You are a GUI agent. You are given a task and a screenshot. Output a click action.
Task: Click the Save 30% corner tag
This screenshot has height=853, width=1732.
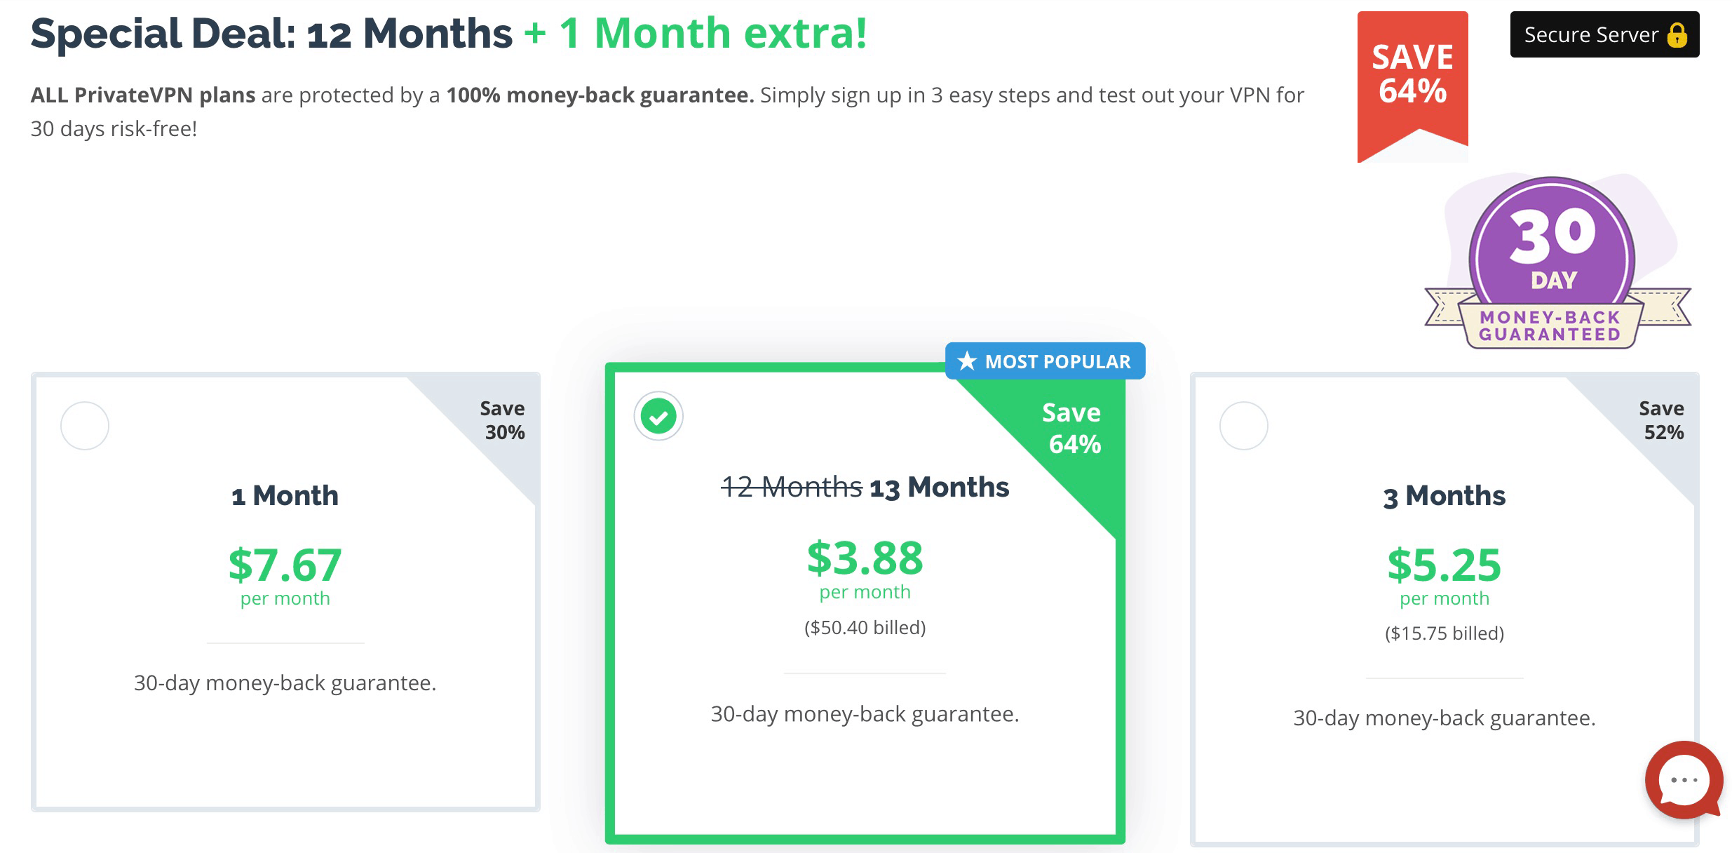pos(503,420)
